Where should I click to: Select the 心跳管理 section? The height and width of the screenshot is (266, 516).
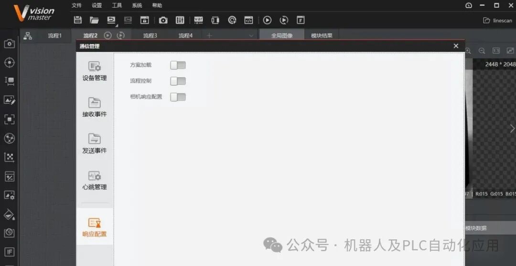[x=95, y=180]
